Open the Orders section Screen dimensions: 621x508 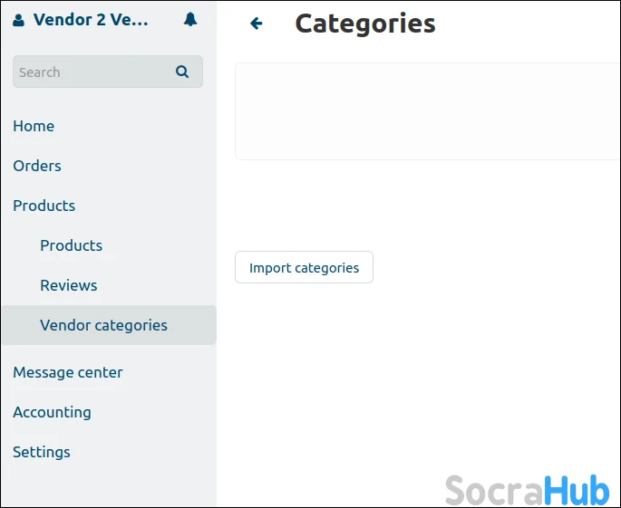[x=37, y=166]
